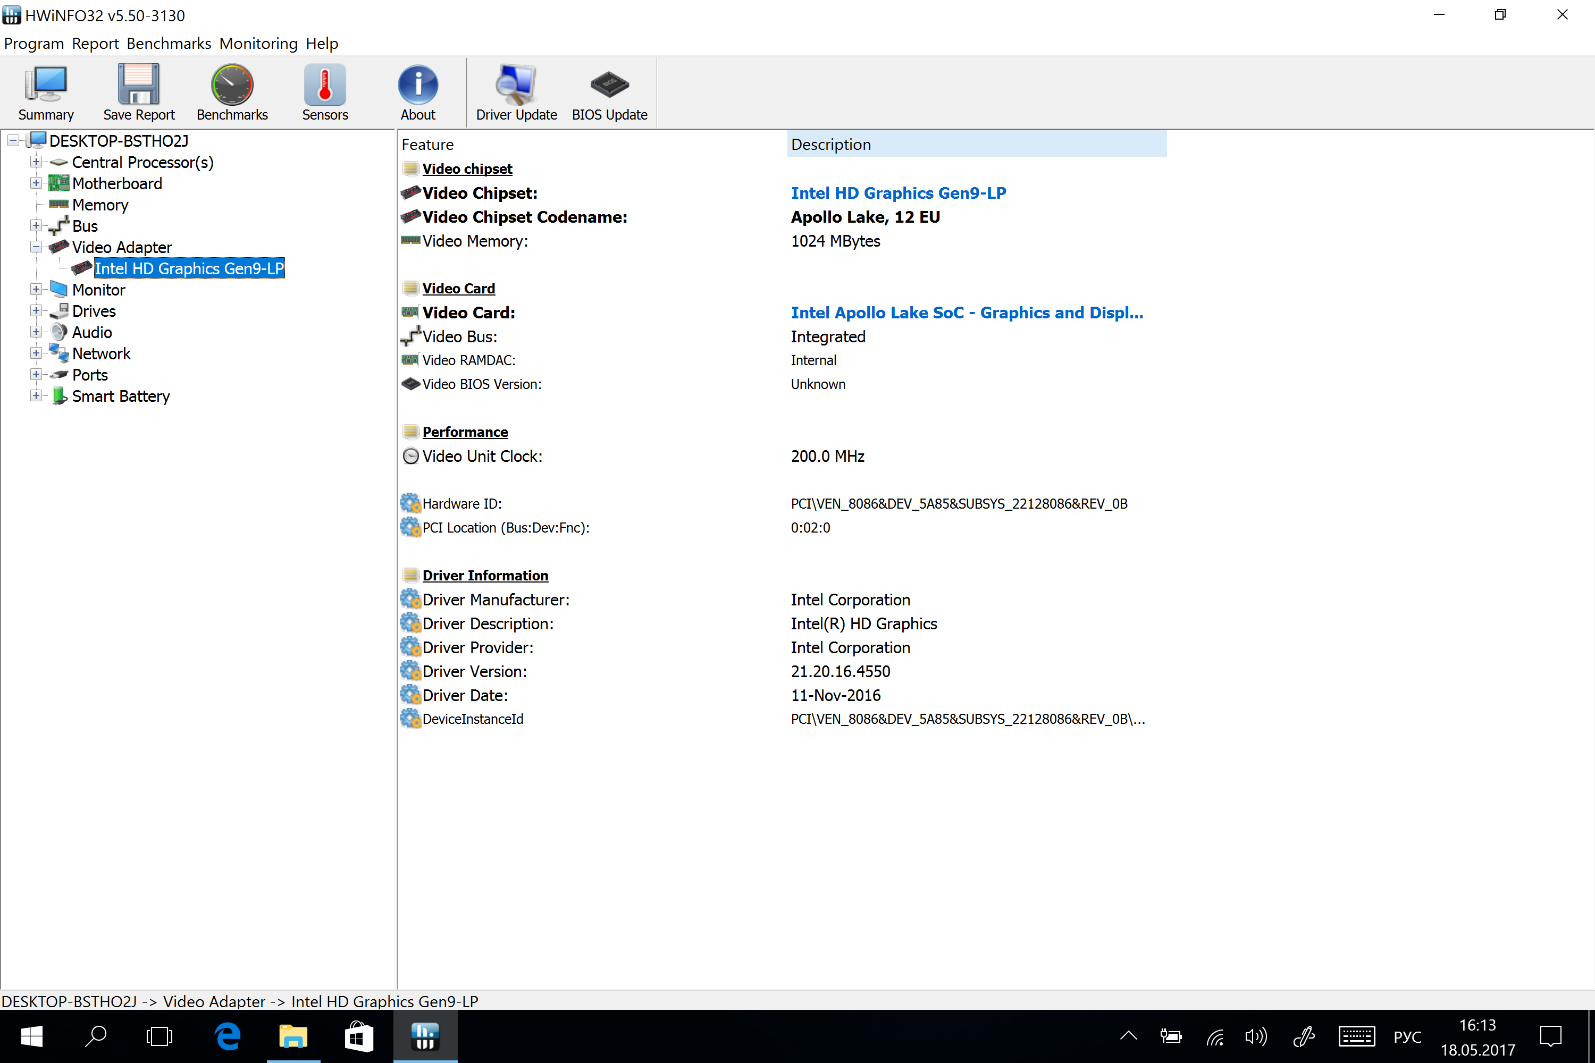Open the Report menu
This screenshot has height=1063, width=1595.
point(95,44)
